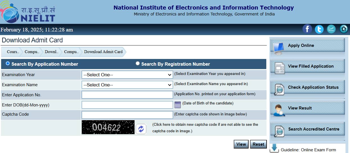This screenshot has width=350, height=153.
Task: Click the 'Enter DOB(dd-Mon-yyyy)' label
Action: pos(26,105)
